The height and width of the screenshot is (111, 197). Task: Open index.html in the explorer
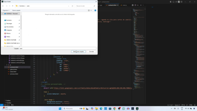[x=13, y=72]
